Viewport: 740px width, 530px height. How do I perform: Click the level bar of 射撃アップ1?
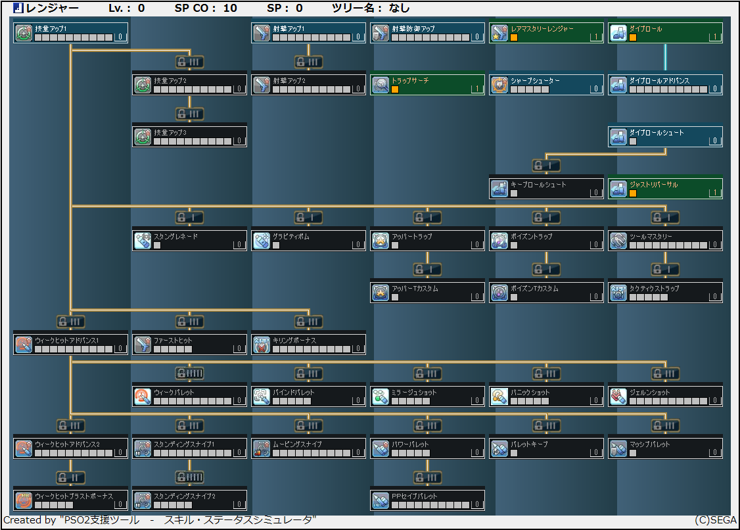tap(312, 37)
